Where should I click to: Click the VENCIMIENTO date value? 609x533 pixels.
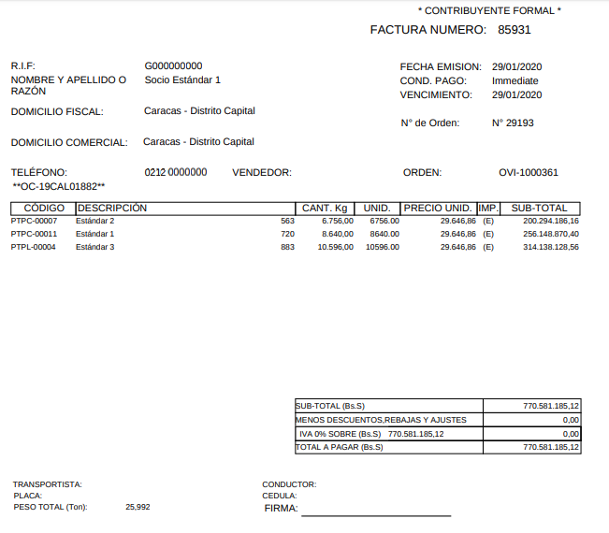(x=516, y=95)
